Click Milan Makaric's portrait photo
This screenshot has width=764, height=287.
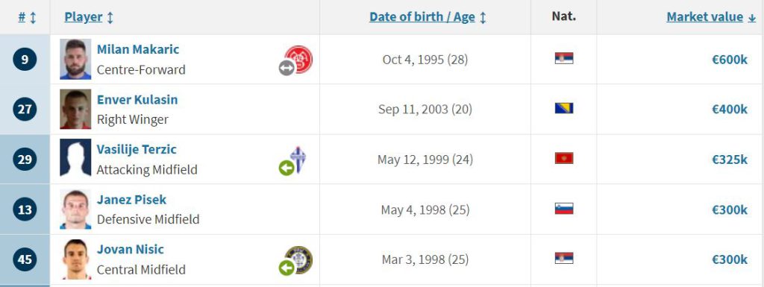pyautogui.click(x=75, y=60)
